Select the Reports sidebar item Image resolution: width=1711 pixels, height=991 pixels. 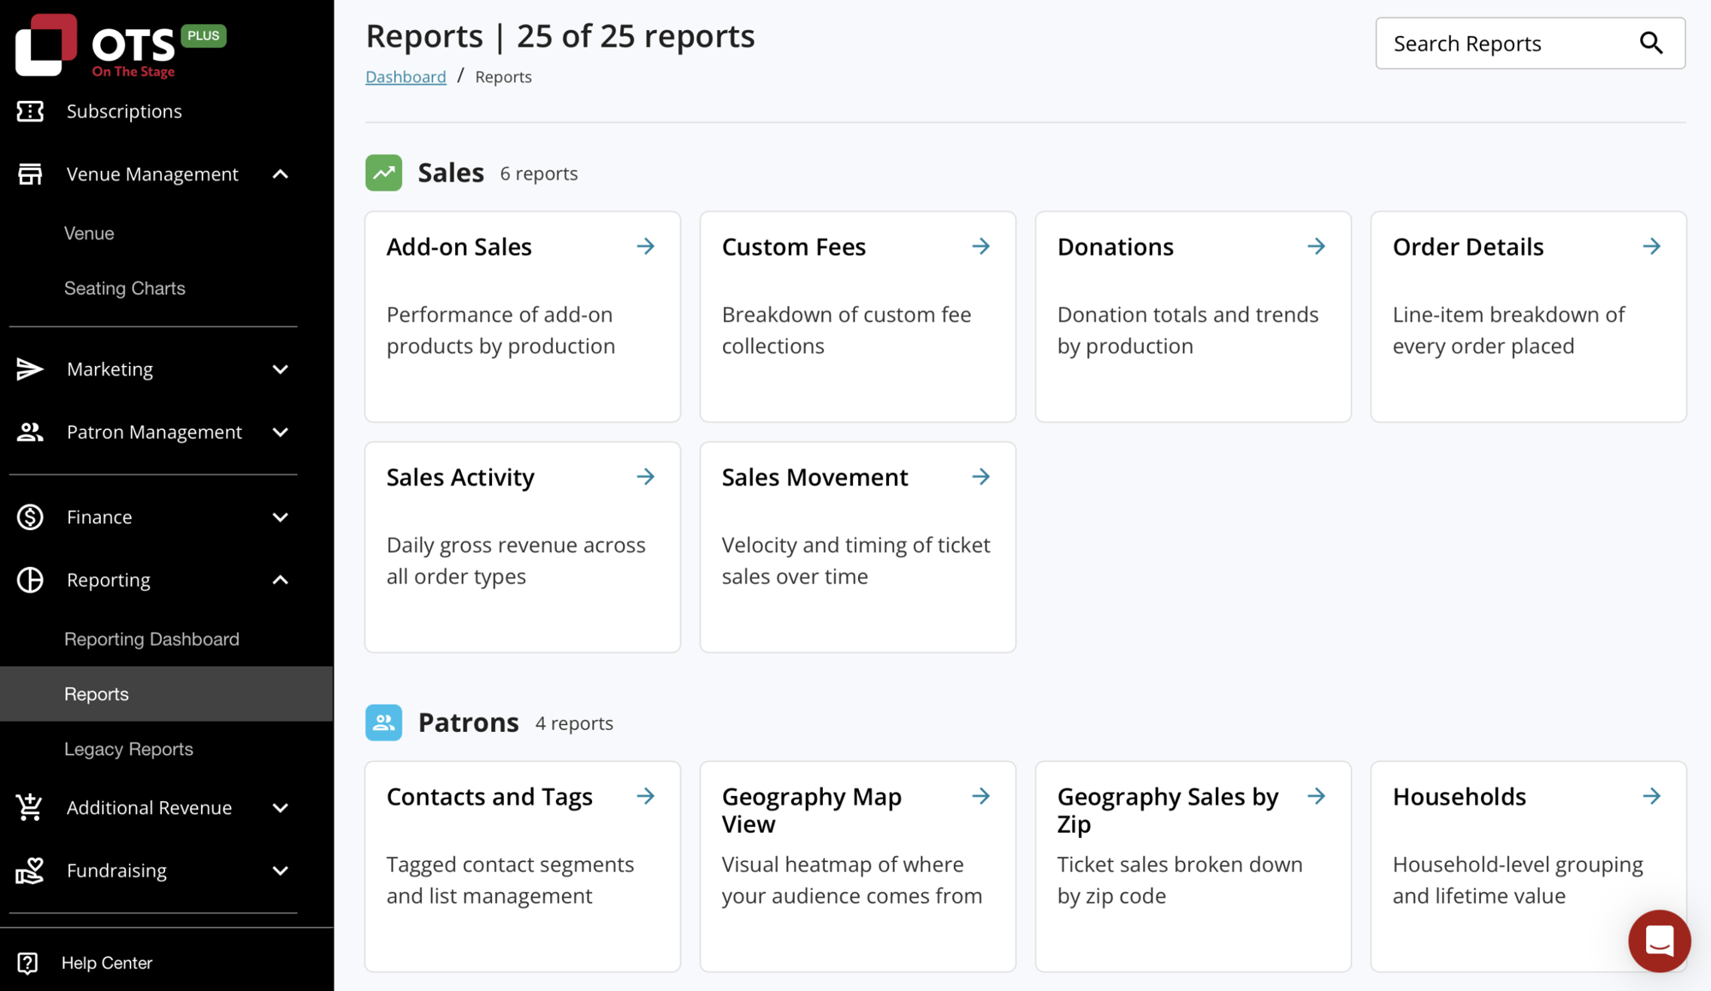coord(167,693)
